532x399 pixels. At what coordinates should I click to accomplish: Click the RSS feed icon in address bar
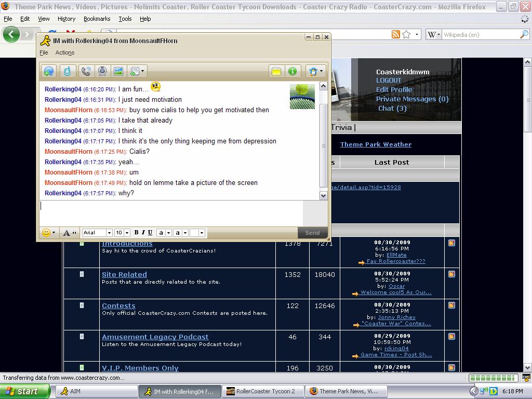pos(395,34)
